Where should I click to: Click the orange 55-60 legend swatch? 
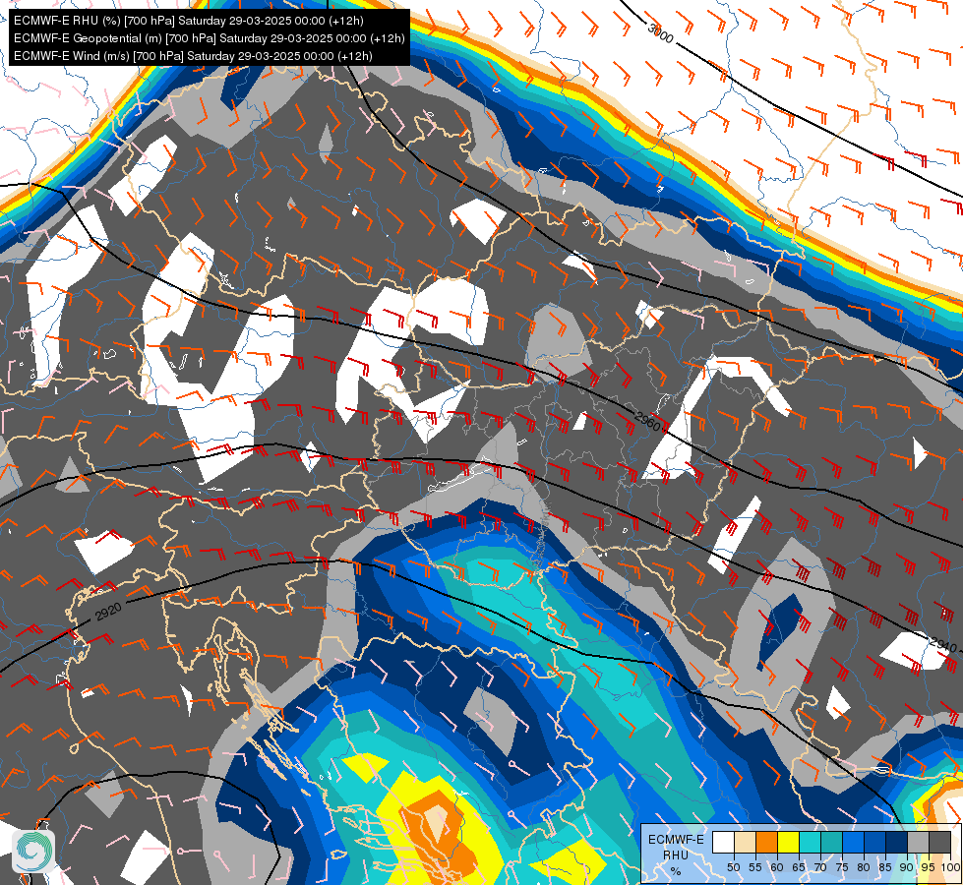(x=766, y=842)
